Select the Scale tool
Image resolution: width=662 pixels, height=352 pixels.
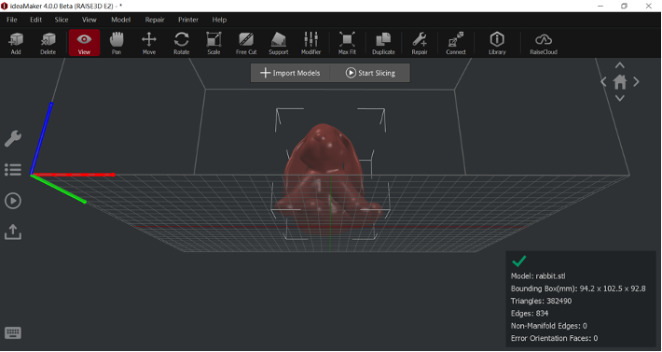[x=214, y=43]
